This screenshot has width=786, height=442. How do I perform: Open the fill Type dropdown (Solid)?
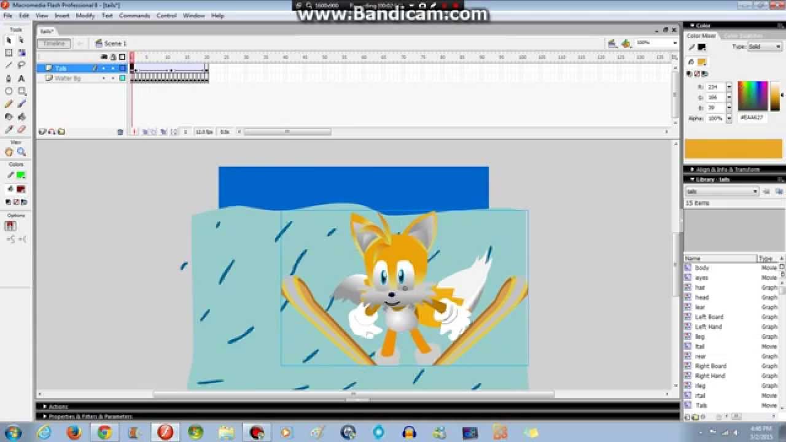click(764, 47)
